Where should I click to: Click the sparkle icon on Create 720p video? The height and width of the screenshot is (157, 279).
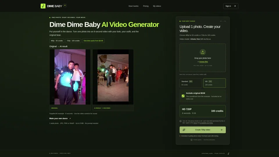pos(184,130)
